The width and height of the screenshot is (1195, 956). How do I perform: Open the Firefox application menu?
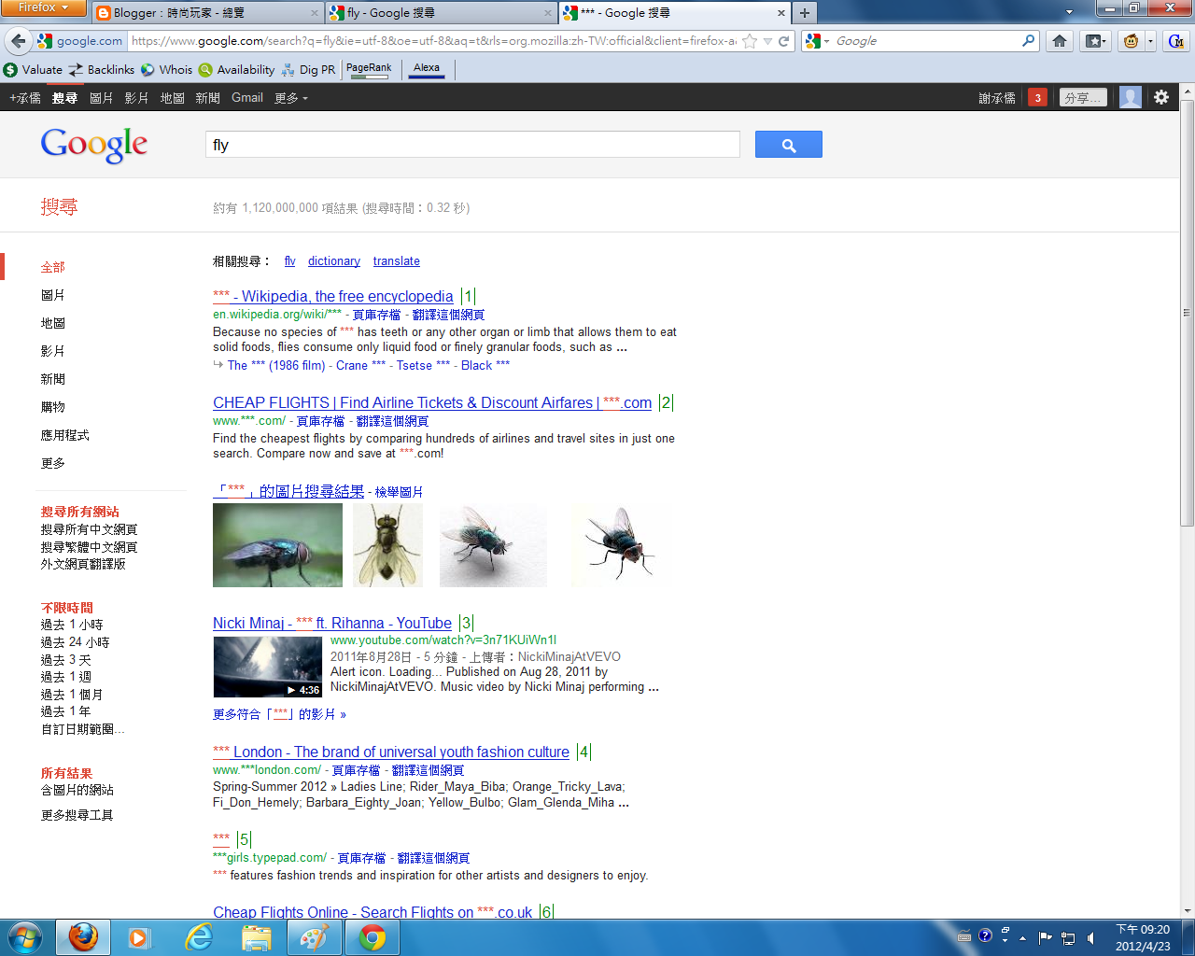click(43, 7)
